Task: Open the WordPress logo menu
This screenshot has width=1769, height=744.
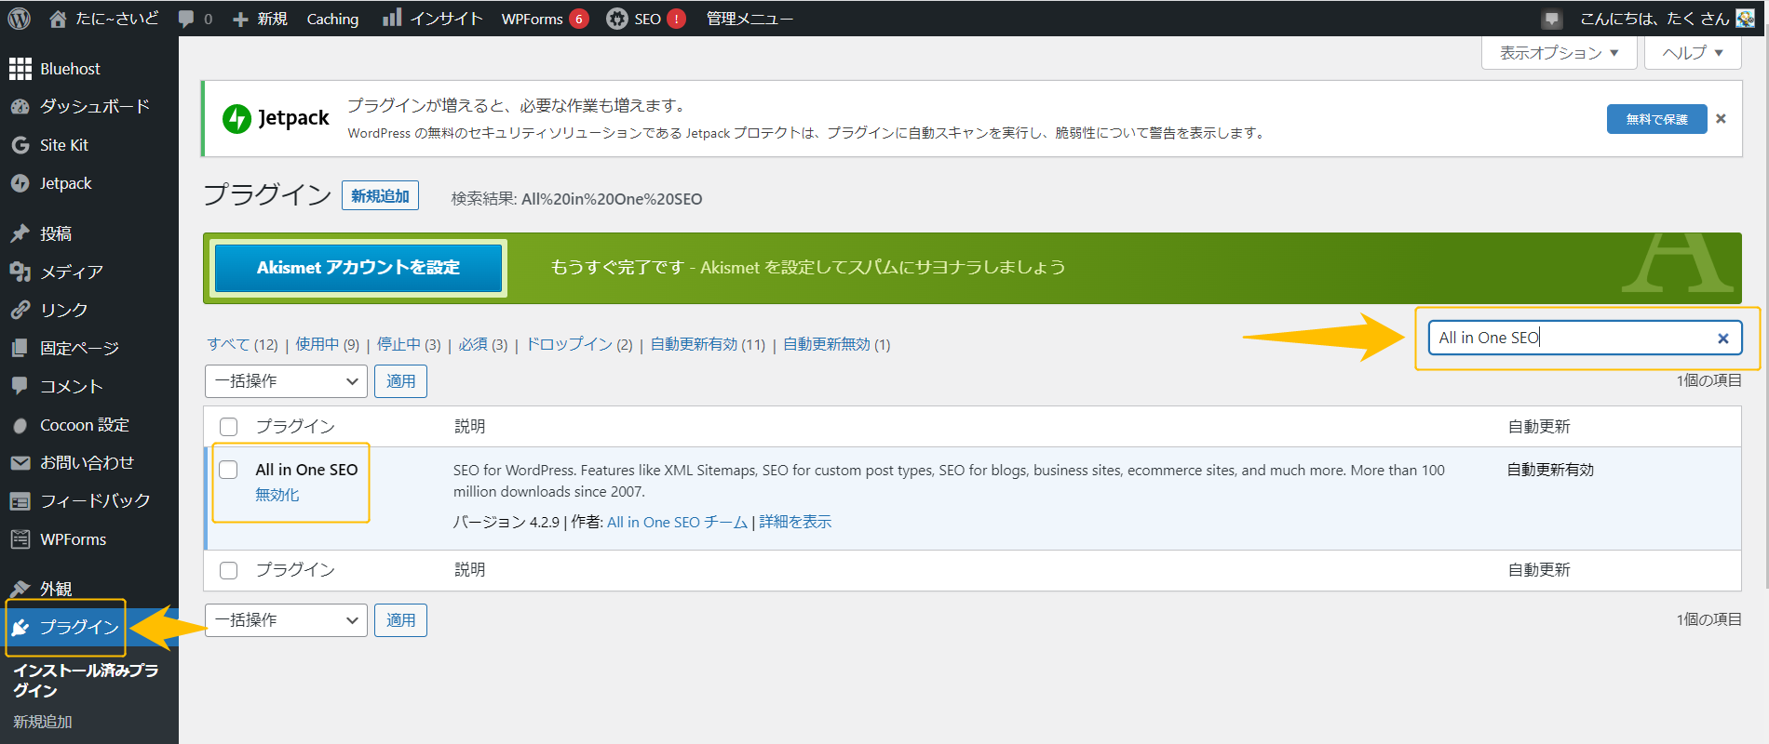Action: click(19, 19)
